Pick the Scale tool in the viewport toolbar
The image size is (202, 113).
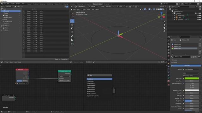pyautogui.click(x=72, y=29)
